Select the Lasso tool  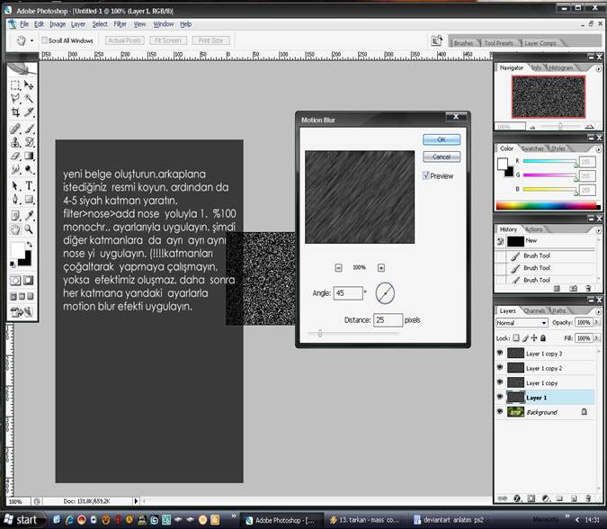click(x=15, y=98)
